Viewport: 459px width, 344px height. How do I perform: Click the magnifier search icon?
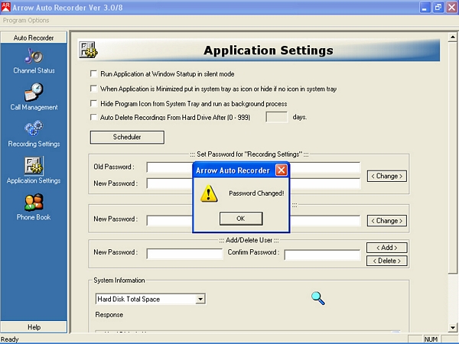pos(318,298)
